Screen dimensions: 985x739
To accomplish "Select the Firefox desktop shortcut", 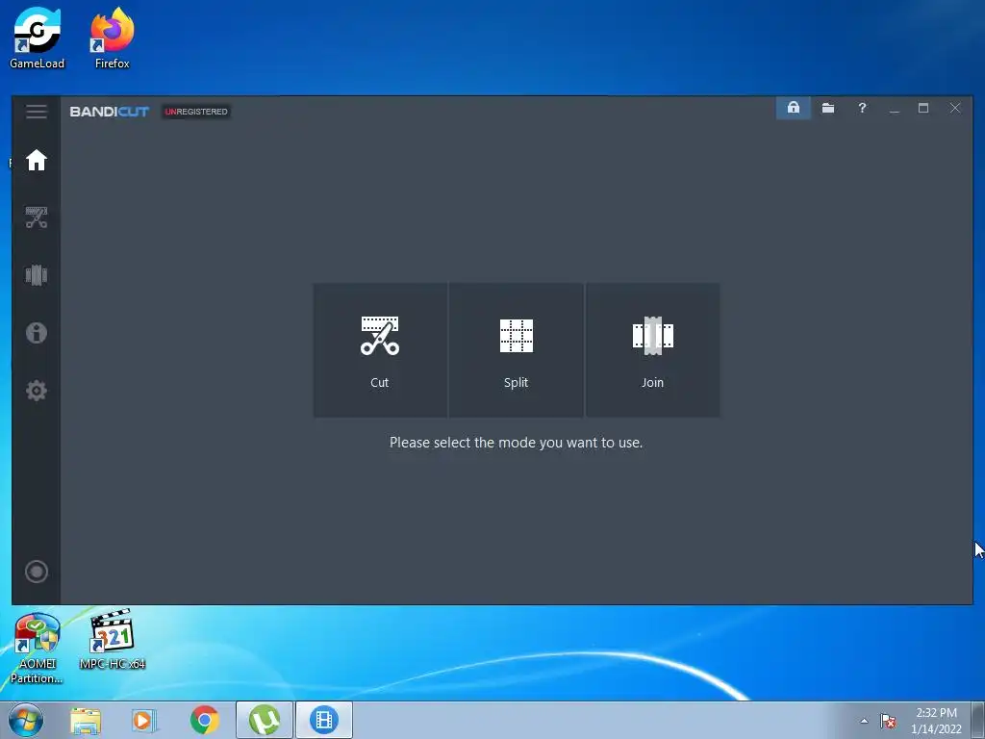I will [x=113, y=38].
